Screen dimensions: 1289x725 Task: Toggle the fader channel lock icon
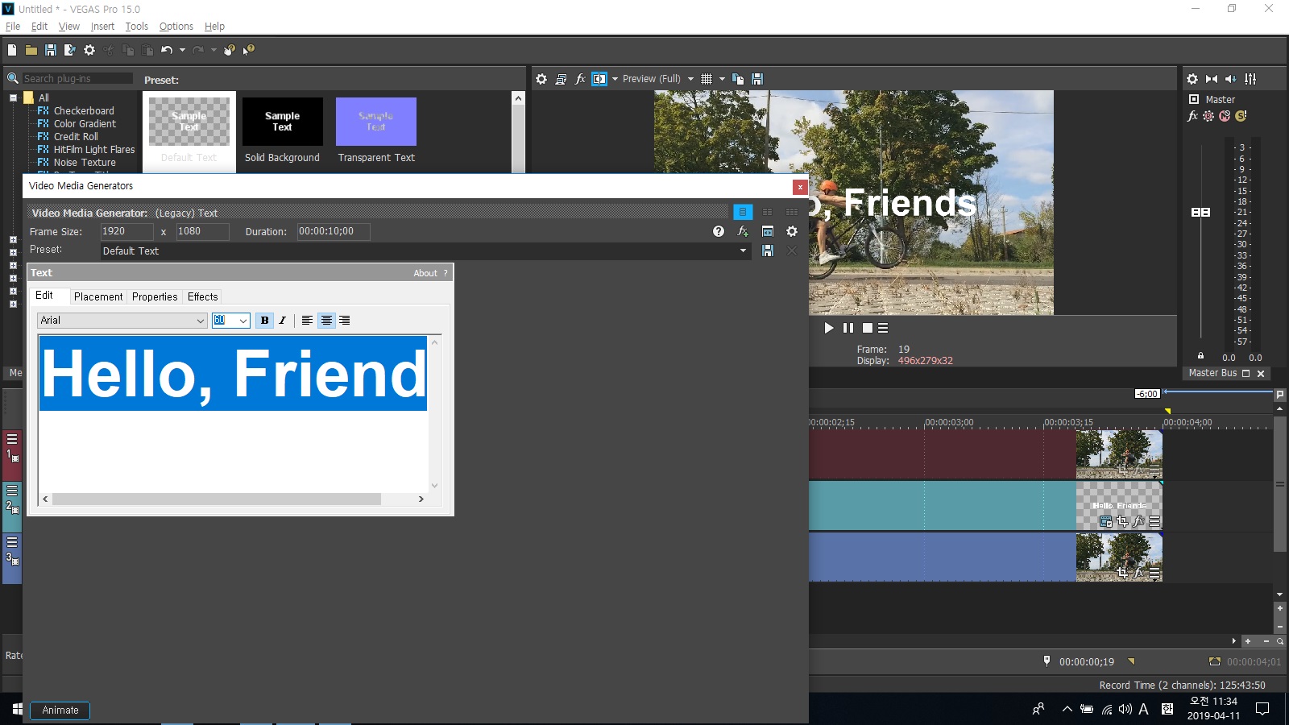(1200, 355)
